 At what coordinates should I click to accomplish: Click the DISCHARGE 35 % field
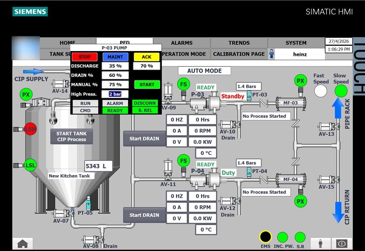[115, 66]
